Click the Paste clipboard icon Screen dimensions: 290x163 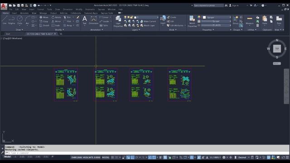click(265, 20)
